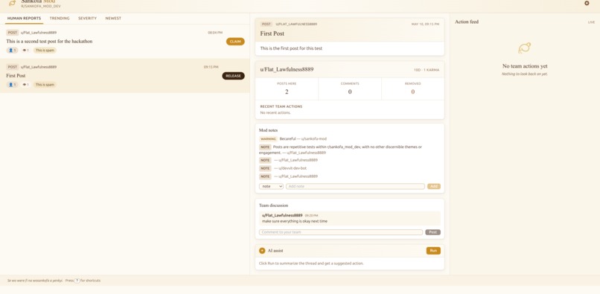
Task: Click the 'Team discussion' heading
Action: 274,205
